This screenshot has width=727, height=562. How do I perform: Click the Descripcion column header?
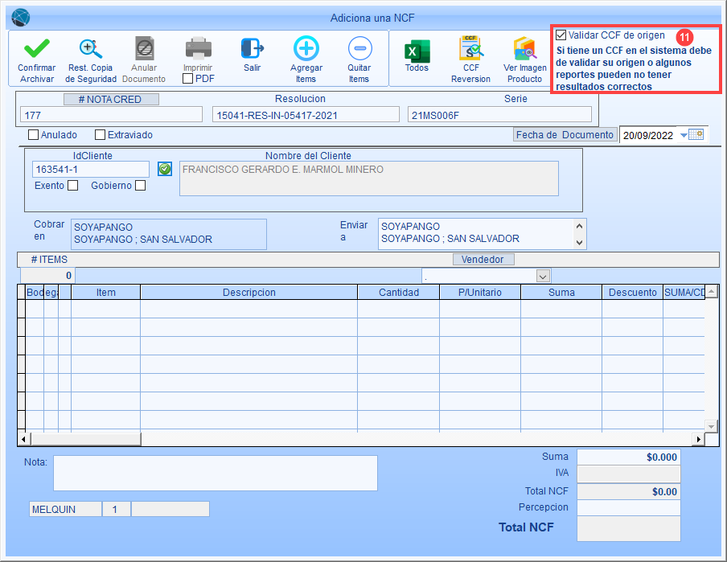[x=249, y=293]
